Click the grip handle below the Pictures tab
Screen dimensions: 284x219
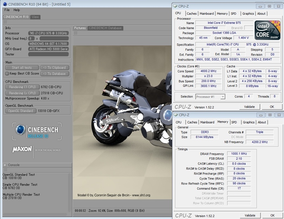(75, 33)
